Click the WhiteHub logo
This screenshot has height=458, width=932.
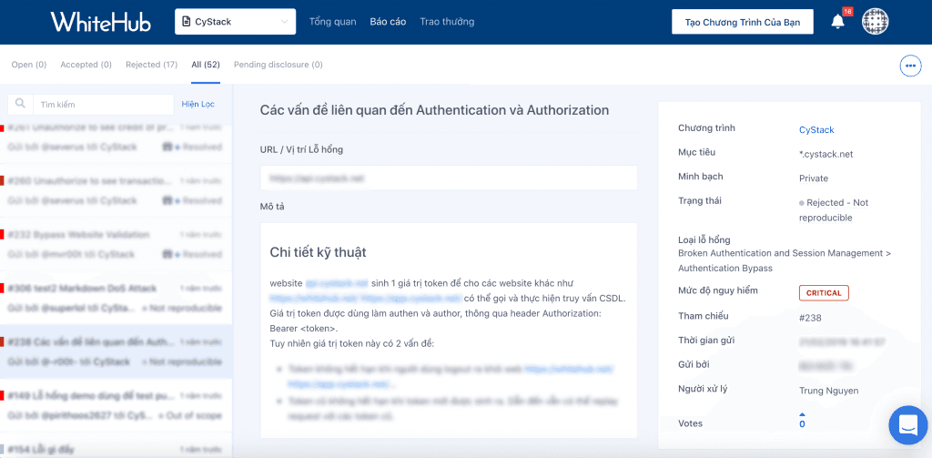point(100,22)
